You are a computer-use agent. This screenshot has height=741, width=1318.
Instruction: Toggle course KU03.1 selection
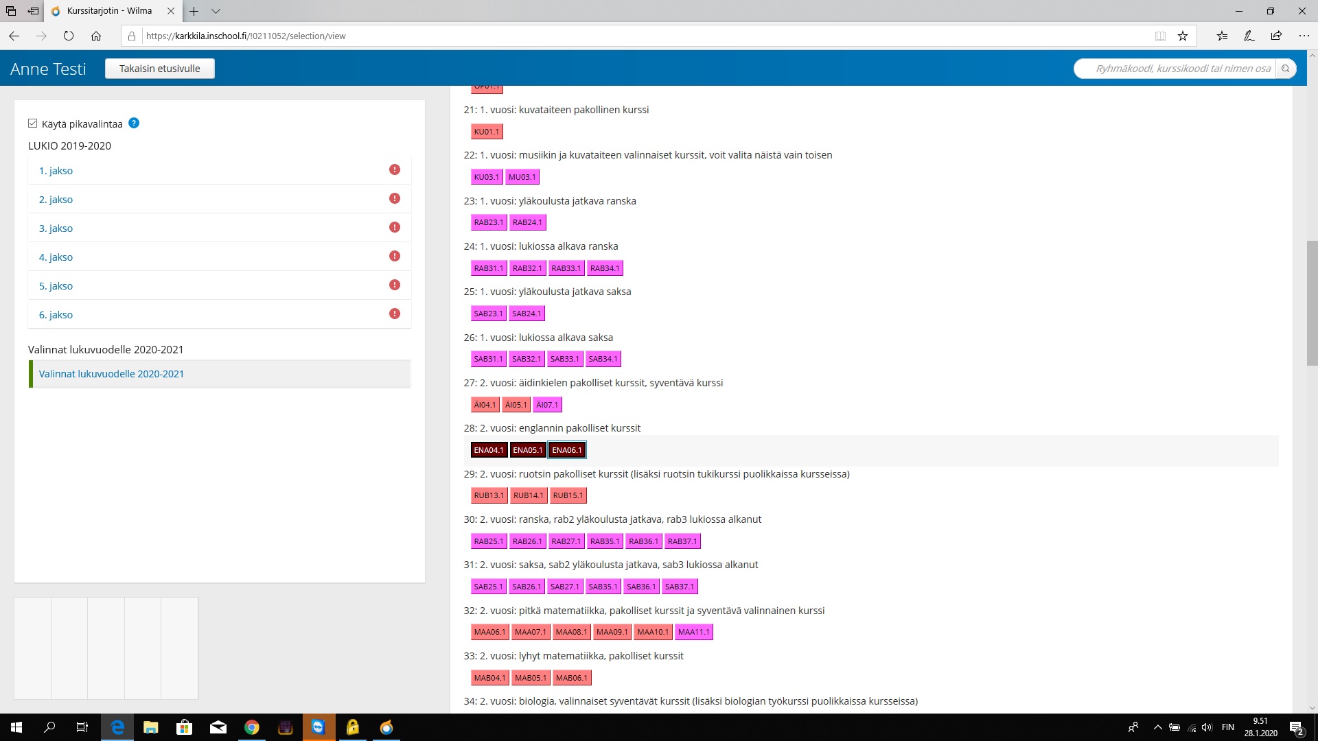pyautogui.click(x=487, y=177)
